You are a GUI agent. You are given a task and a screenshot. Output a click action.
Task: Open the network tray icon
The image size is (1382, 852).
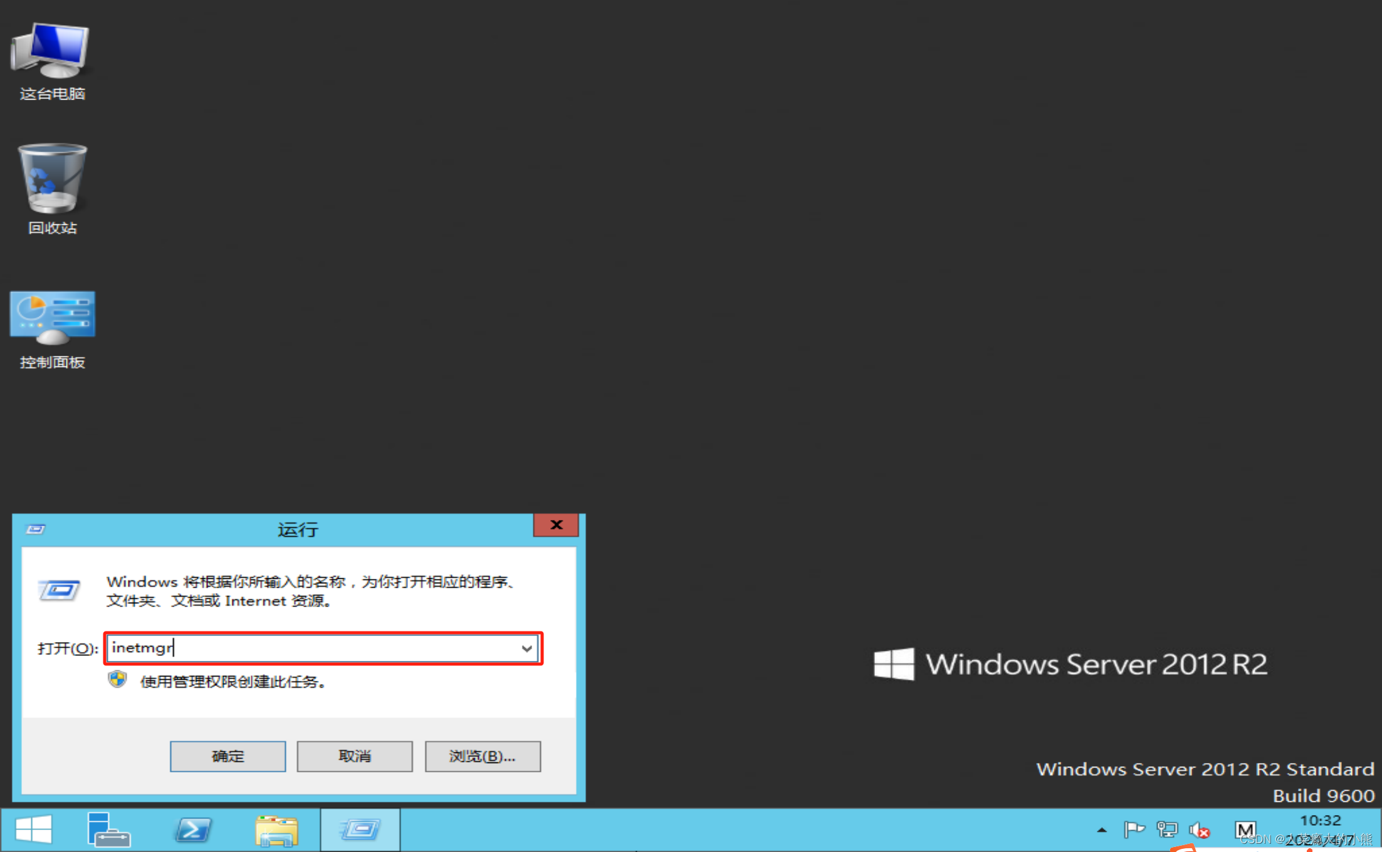click(x=1166, y=830)
